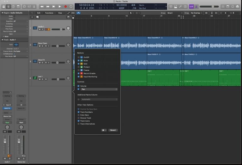The height and width of the screenshot is (165, 242).
Task: Open the Tuner button
Action: pyautogui.click(x=180, y=7)
